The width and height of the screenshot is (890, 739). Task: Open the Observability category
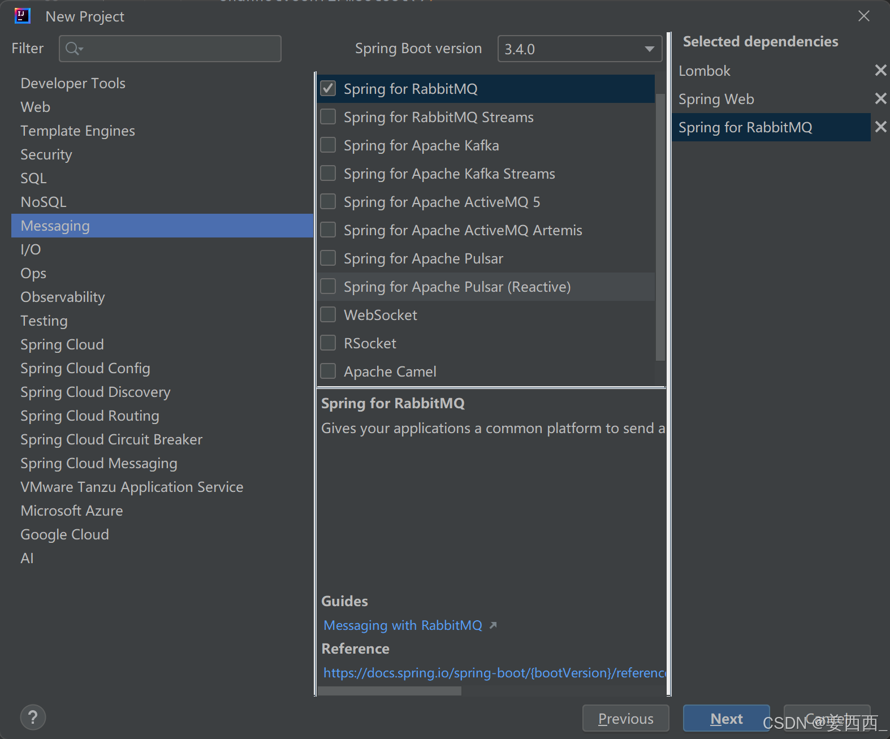click(162, 297)
